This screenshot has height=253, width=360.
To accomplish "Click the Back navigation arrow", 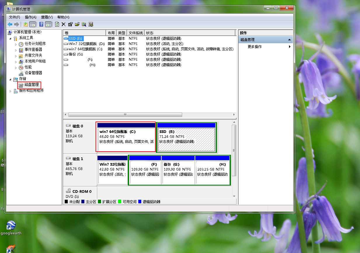I will coord(10,24).
